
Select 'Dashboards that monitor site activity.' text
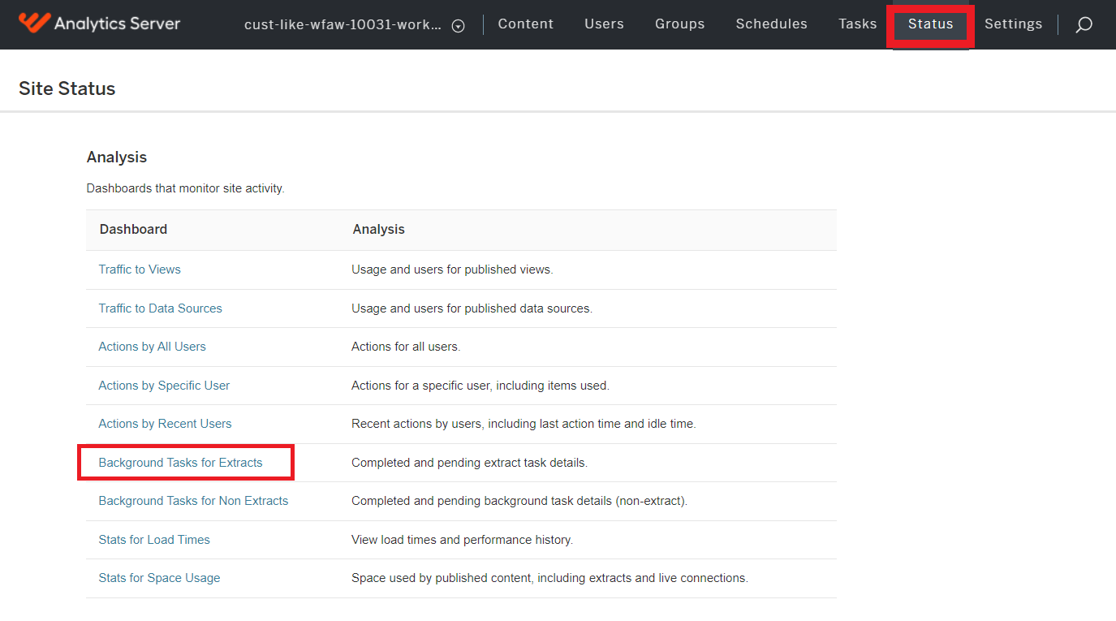point(185,188)
